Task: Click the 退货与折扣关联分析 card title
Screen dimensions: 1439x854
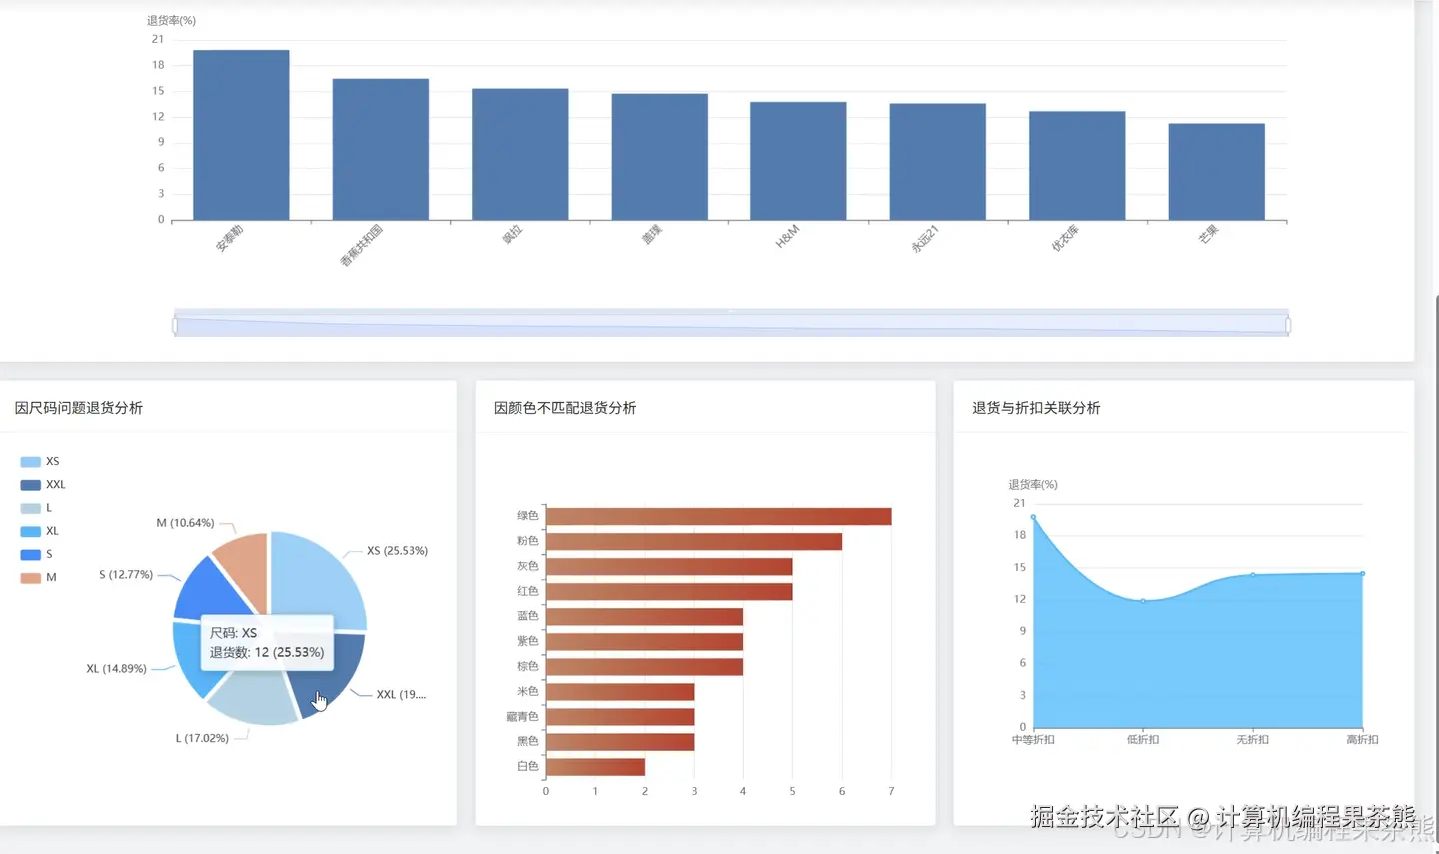Action: [1036, 408]
